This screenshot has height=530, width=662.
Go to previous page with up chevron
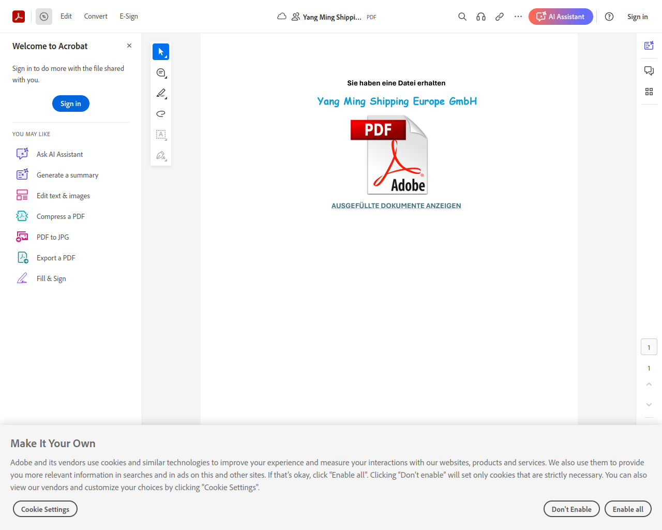(x=649, y=384)
